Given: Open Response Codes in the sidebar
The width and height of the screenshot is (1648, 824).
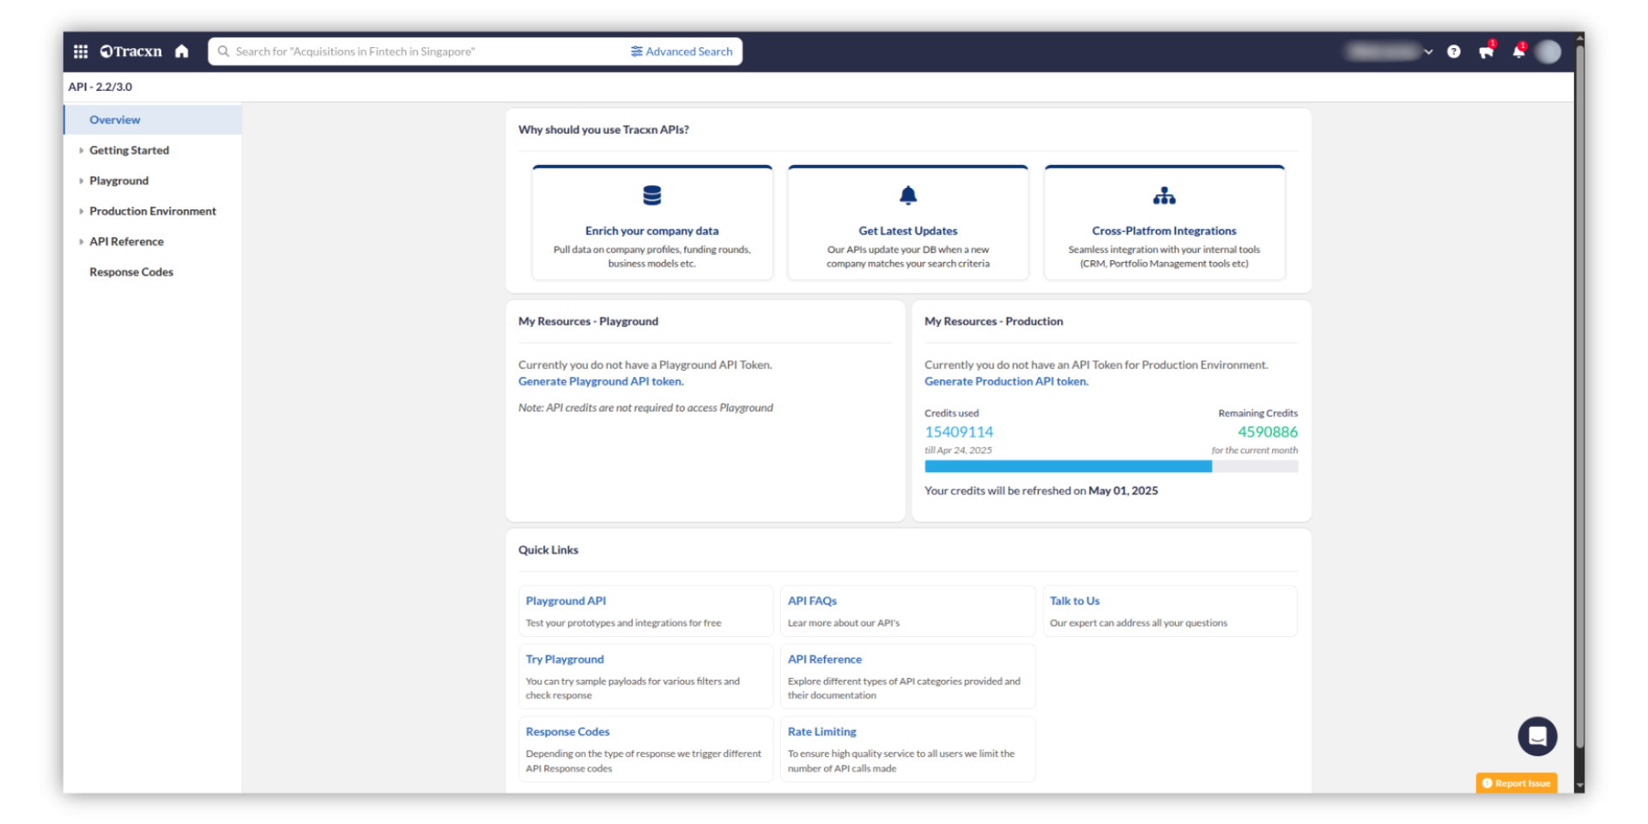Looking at the screenshot, I should click(x=131, y=272).
